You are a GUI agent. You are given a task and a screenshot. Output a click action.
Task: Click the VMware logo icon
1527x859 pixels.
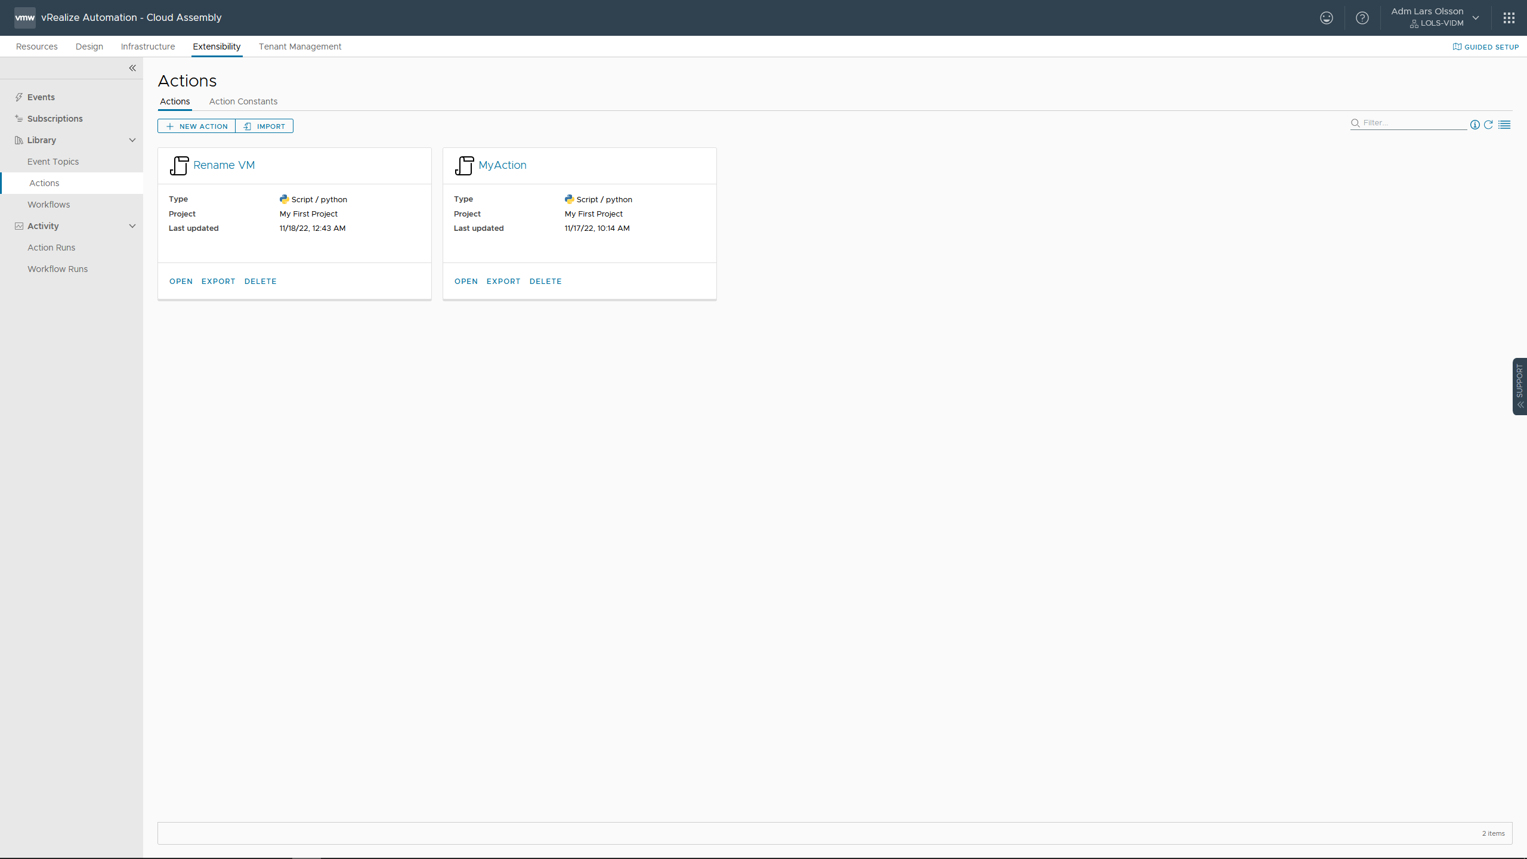24,18
